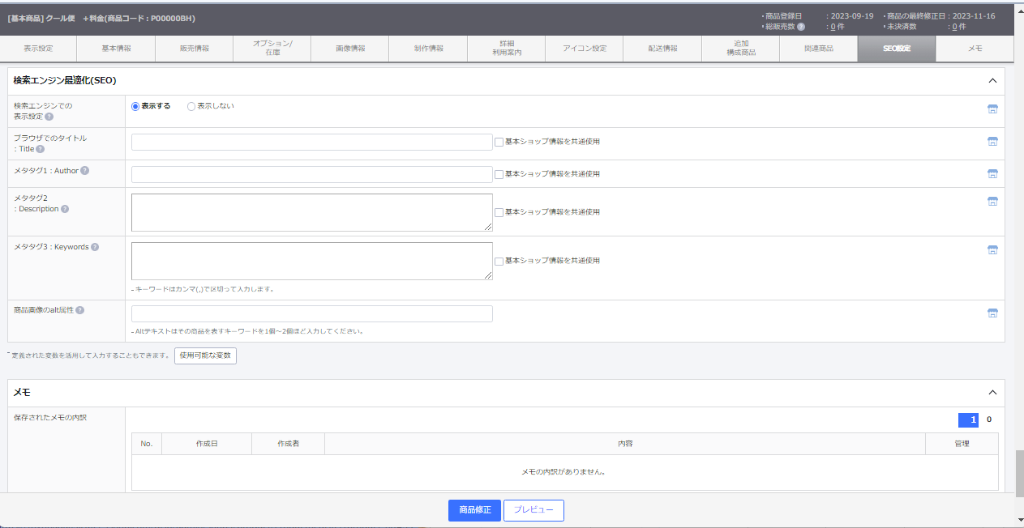Select 表示する radio option
The width and height of the screenshot is (1024, 528).
[x=135, y=106]
